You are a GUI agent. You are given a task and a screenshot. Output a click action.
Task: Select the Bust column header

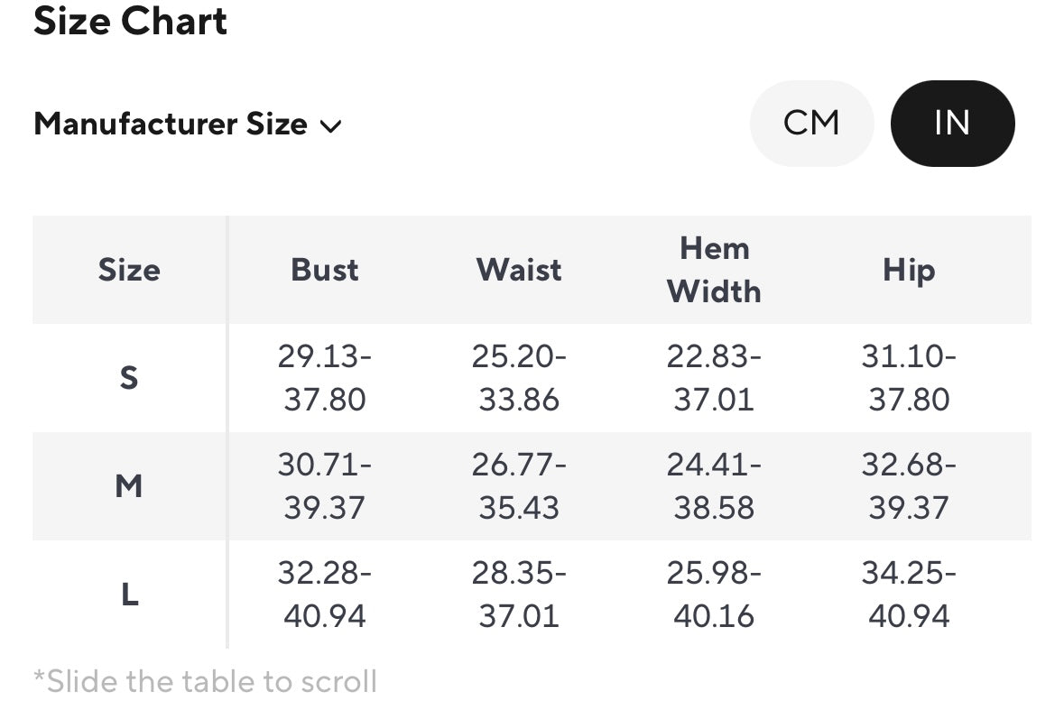click(325, 270)
